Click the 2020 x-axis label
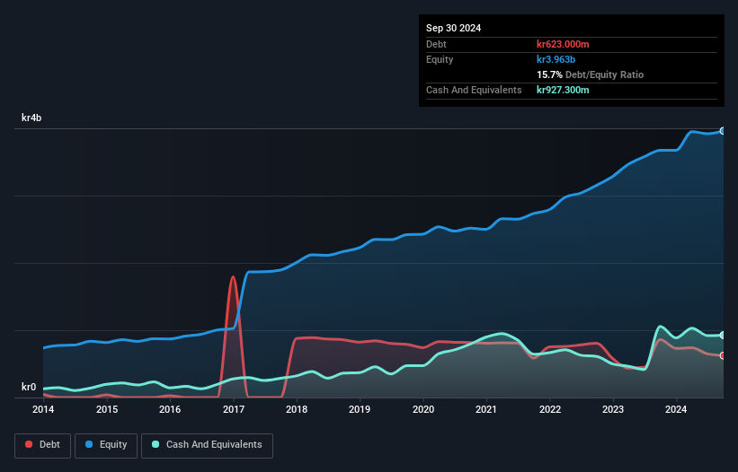Viewport: 738px width, 472px height. (423, 409)
